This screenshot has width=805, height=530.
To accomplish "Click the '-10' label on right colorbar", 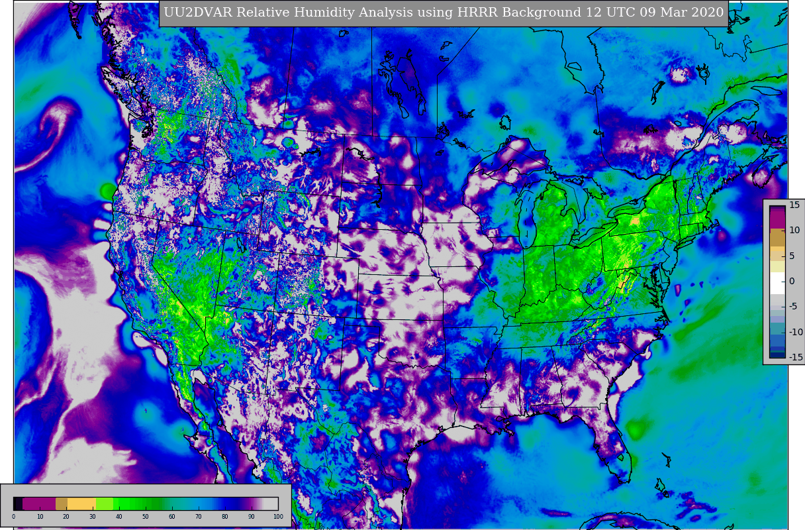I will click(x=795, y=332).
